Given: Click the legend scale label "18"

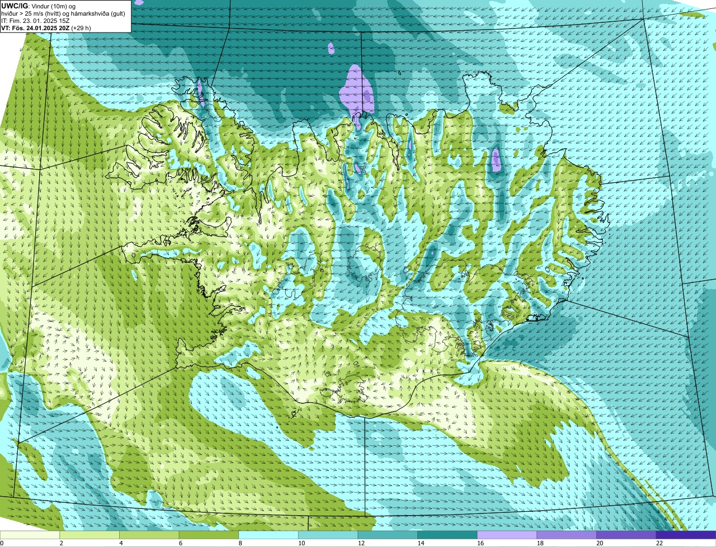Looking at the screenshot, I should (x=540, y=543).
